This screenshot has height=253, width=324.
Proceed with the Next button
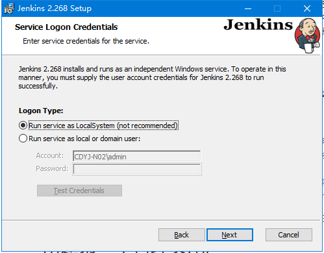(x=230, y=235)
